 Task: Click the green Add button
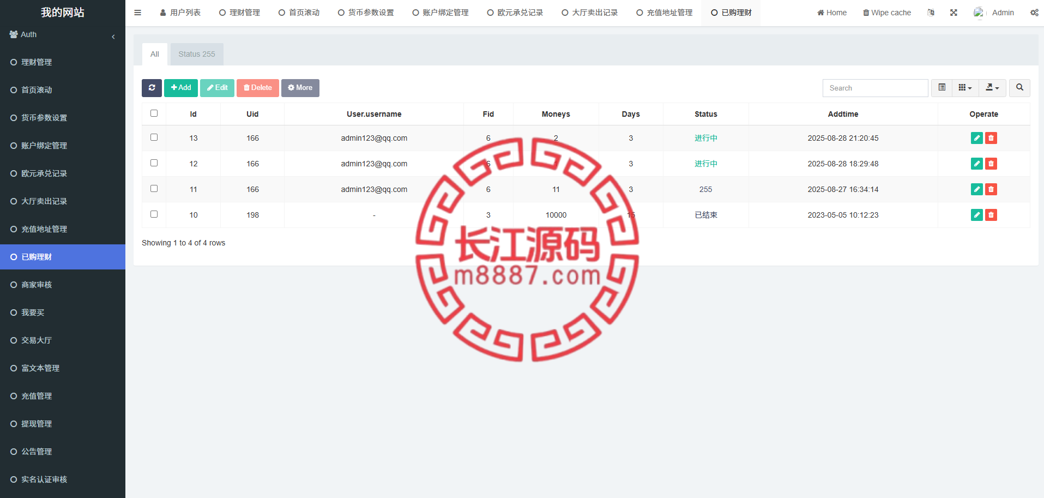(181, 88)
